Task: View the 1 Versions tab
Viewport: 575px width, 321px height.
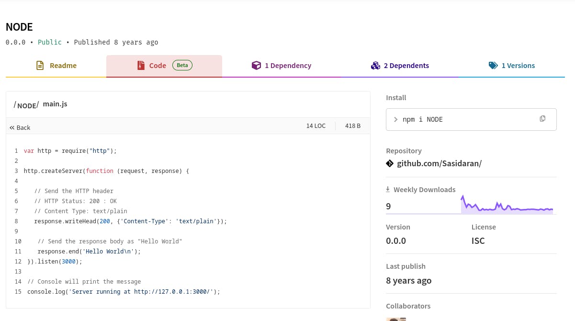Action: coord(518,66)
